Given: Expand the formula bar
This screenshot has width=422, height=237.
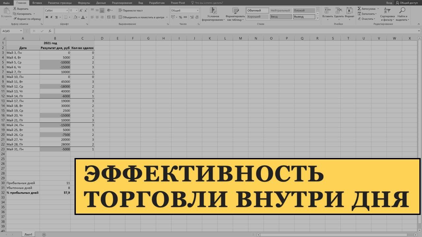Looking at the screenshot, I should [x=419, y=31].
